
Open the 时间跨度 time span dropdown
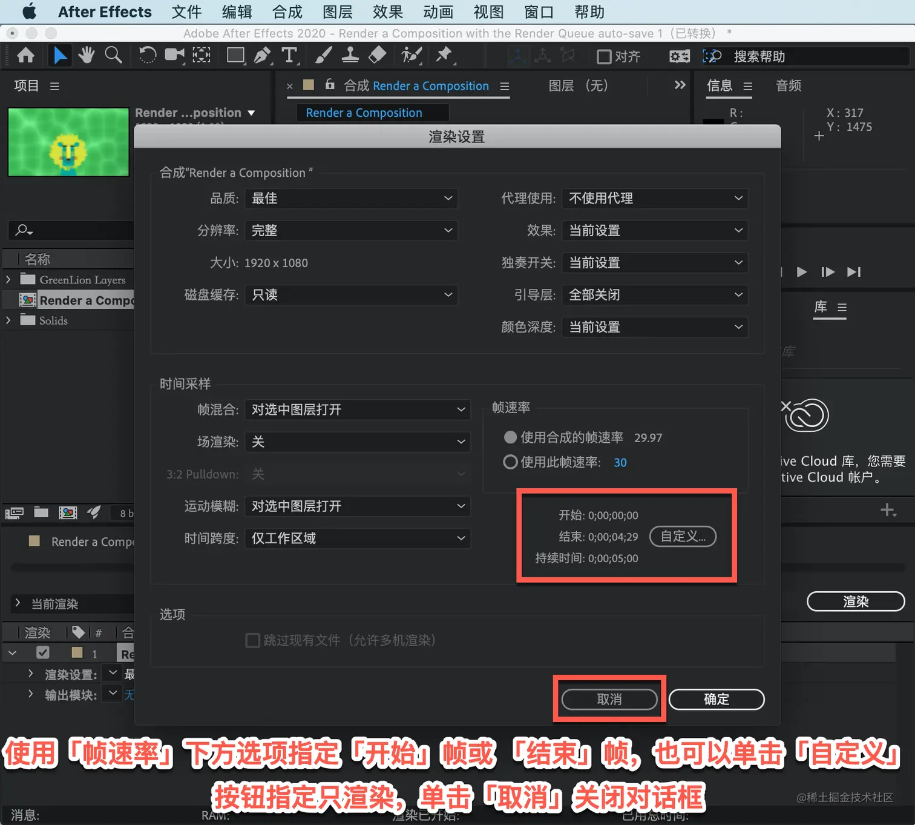(358, 538)
